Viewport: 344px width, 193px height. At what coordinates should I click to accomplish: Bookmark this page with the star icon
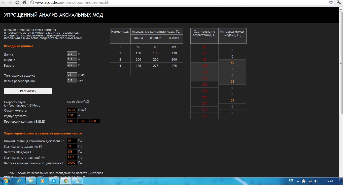tap(331, 3)
